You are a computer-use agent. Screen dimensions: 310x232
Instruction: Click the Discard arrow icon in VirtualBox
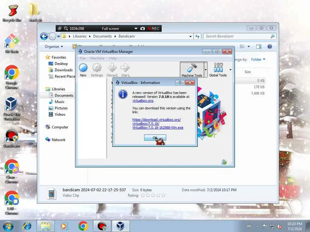(112, 70)
